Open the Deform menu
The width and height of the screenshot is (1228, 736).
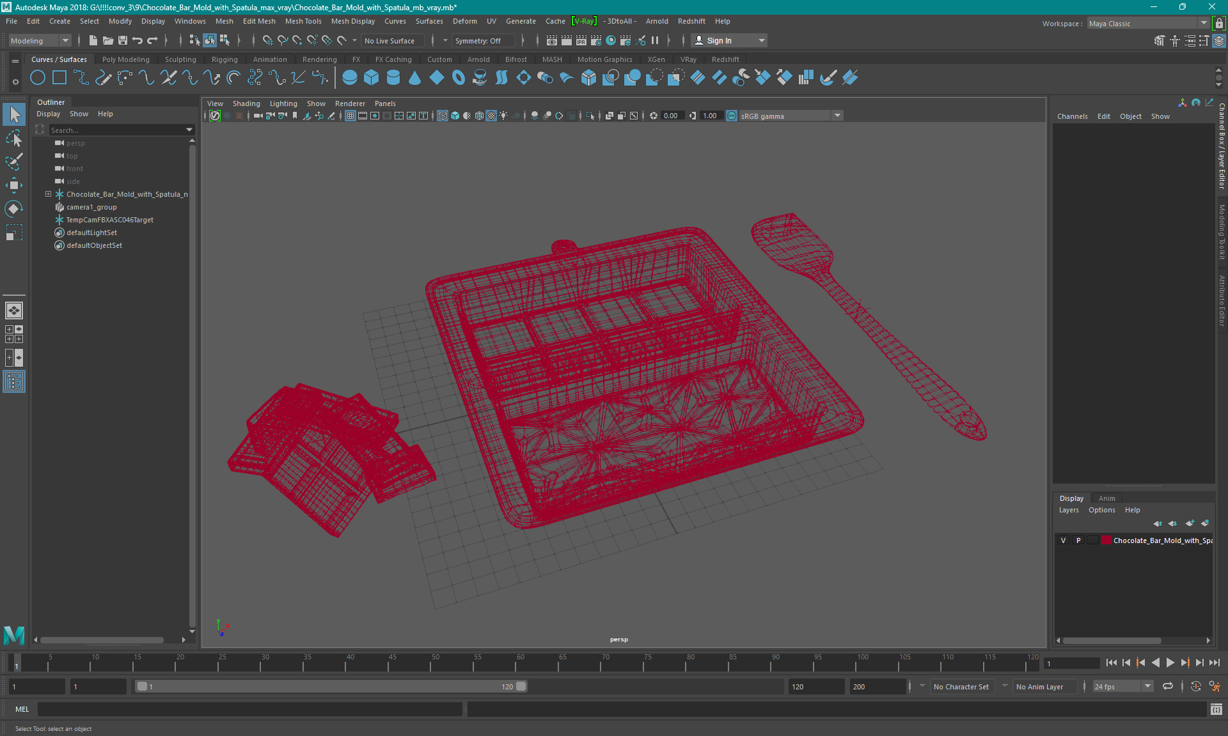click(465, 21)
